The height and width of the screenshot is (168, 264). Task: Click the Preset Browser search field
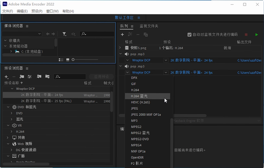pos(70,77)
